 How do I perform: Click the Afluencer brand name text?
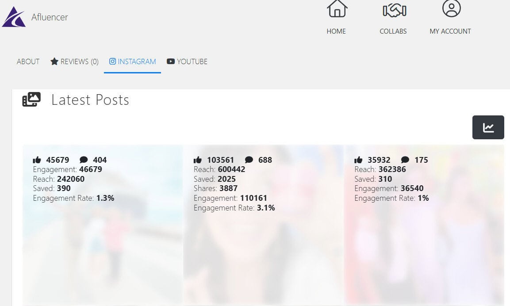point(50,17)
